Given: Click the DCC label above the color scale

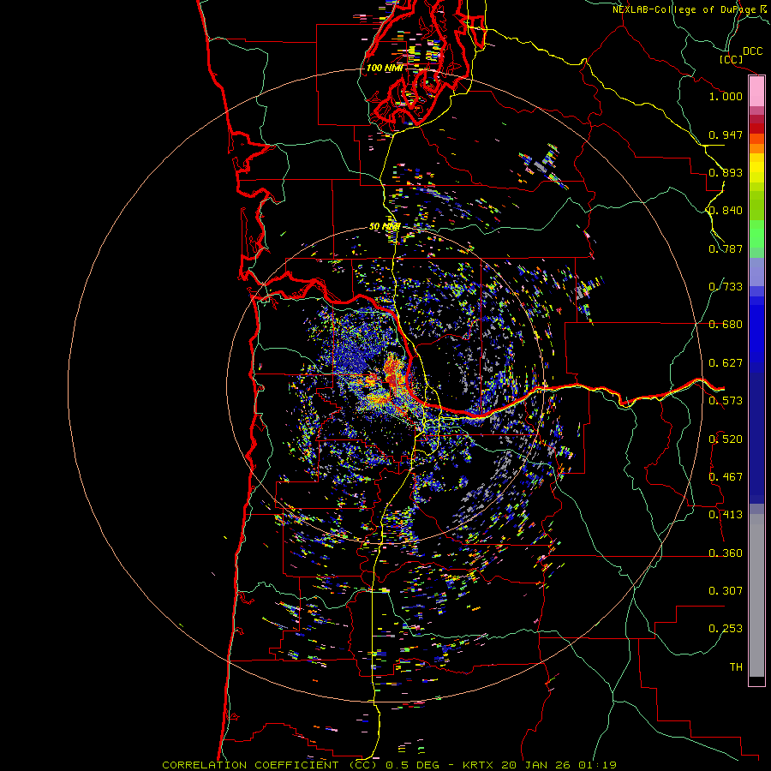Looking at the screenshot, I should coord(752,51).
